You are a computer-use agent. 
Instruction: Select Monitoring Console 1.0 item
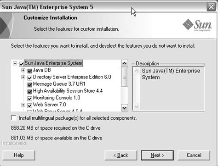tap(57, 98)
